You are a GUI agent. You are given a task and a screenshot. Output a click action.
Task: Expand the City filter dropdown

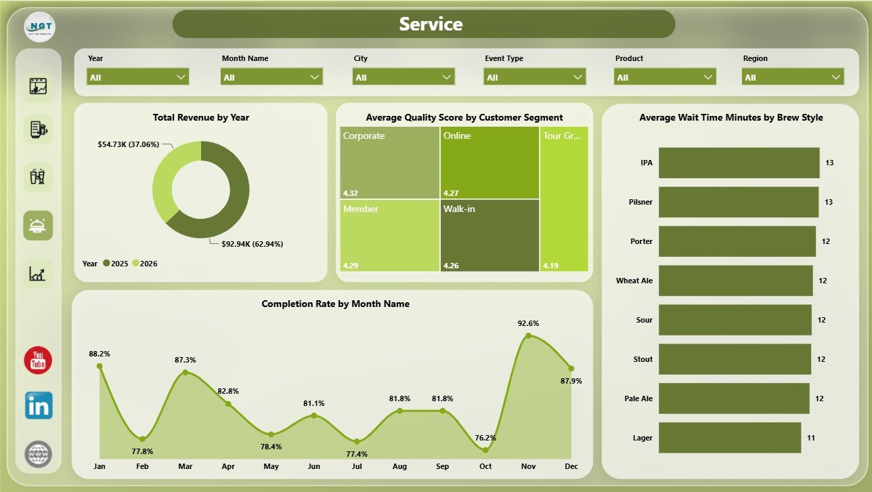(404, 77)
